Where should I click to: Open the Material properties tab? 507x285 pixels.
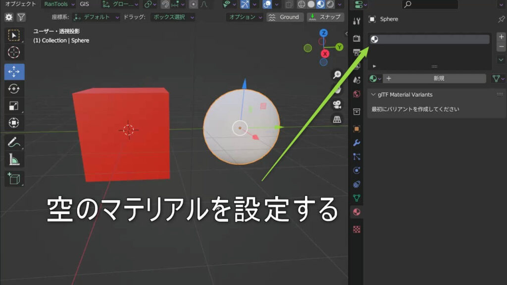point(356,212)
